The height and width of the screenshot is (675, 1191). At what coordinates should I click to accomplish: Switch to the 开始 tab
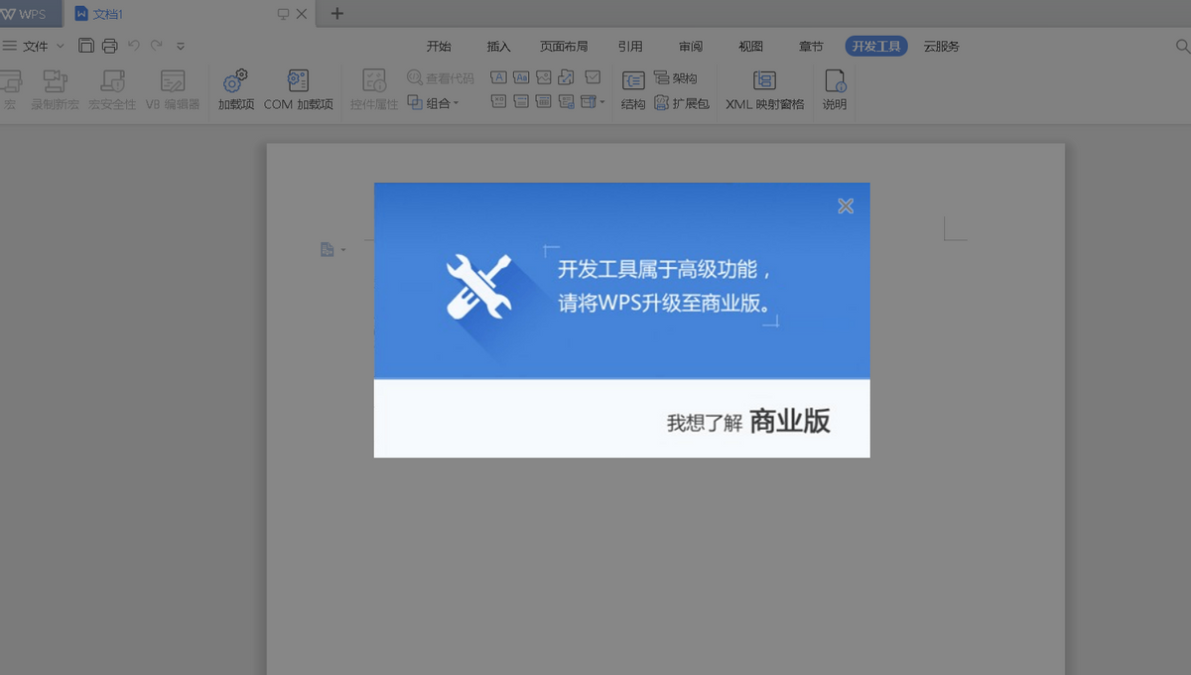pos(439,47)
